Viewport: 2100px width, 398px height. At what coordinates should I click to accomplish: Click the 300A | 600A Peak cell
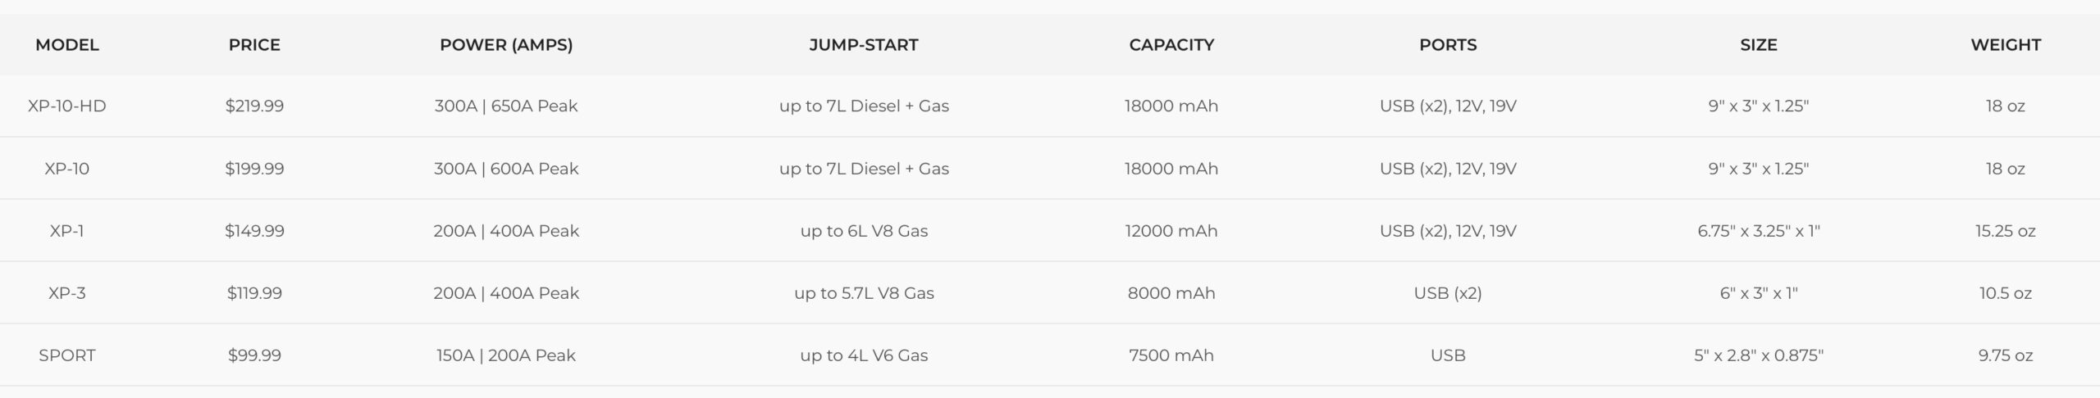(x=506, y=169)
